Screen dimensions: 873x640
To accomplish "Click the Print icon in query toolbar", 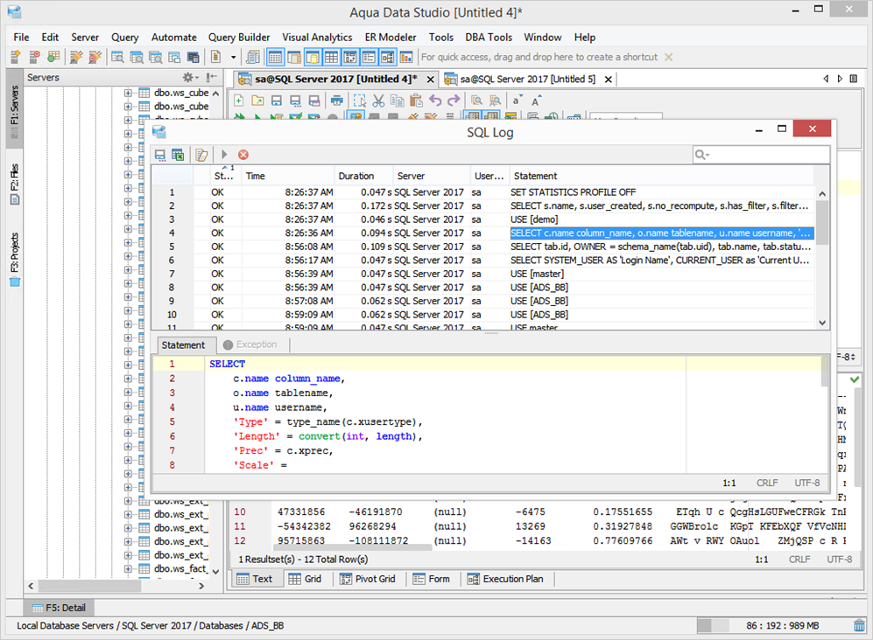I will [x=337, y=101].
